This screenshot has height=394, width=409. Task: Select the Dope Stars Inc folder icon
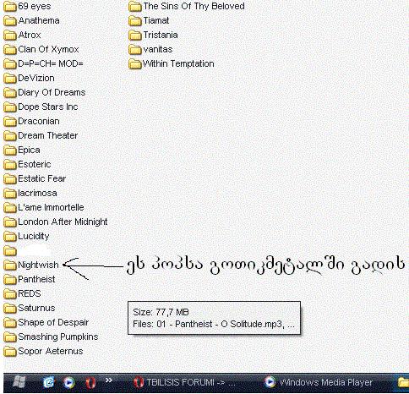[10, 107]
